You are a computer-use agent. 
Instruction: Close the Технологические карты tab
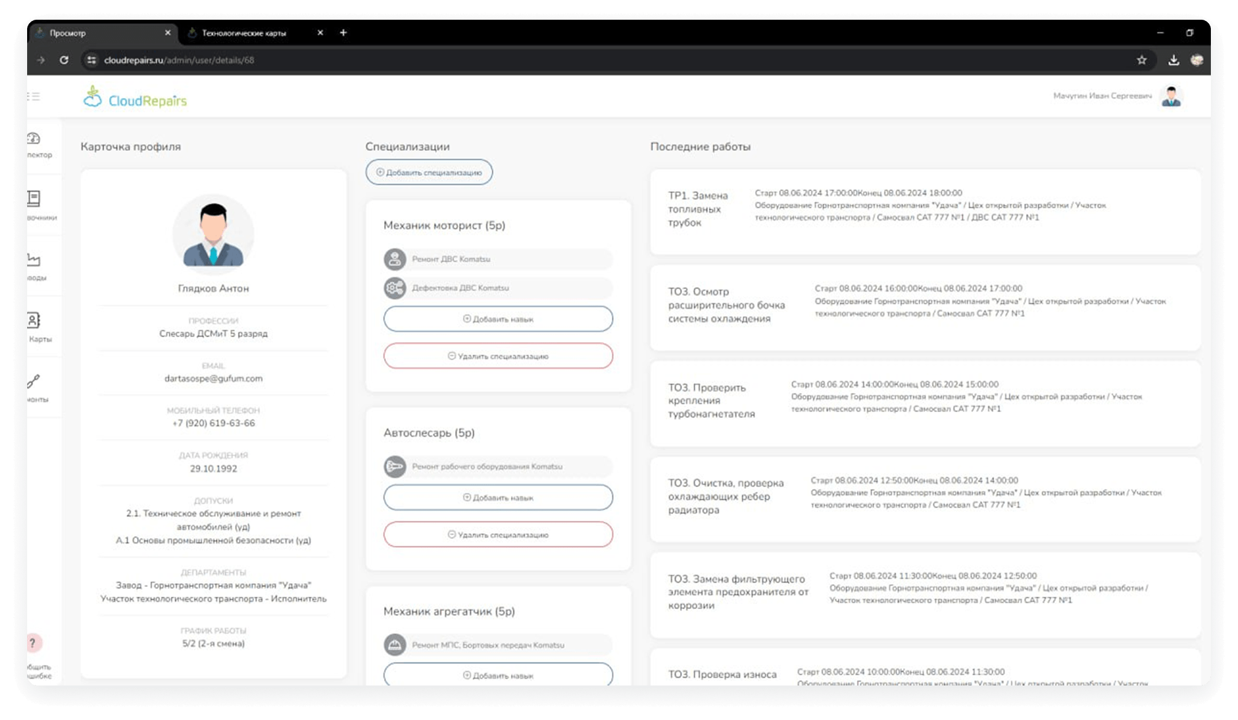(x=320, y=33)
